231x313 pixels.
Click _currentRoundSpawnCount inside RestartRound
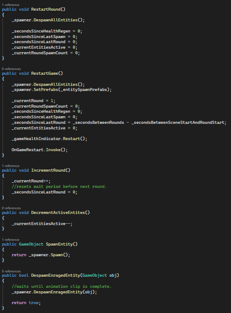click(40, 53)
